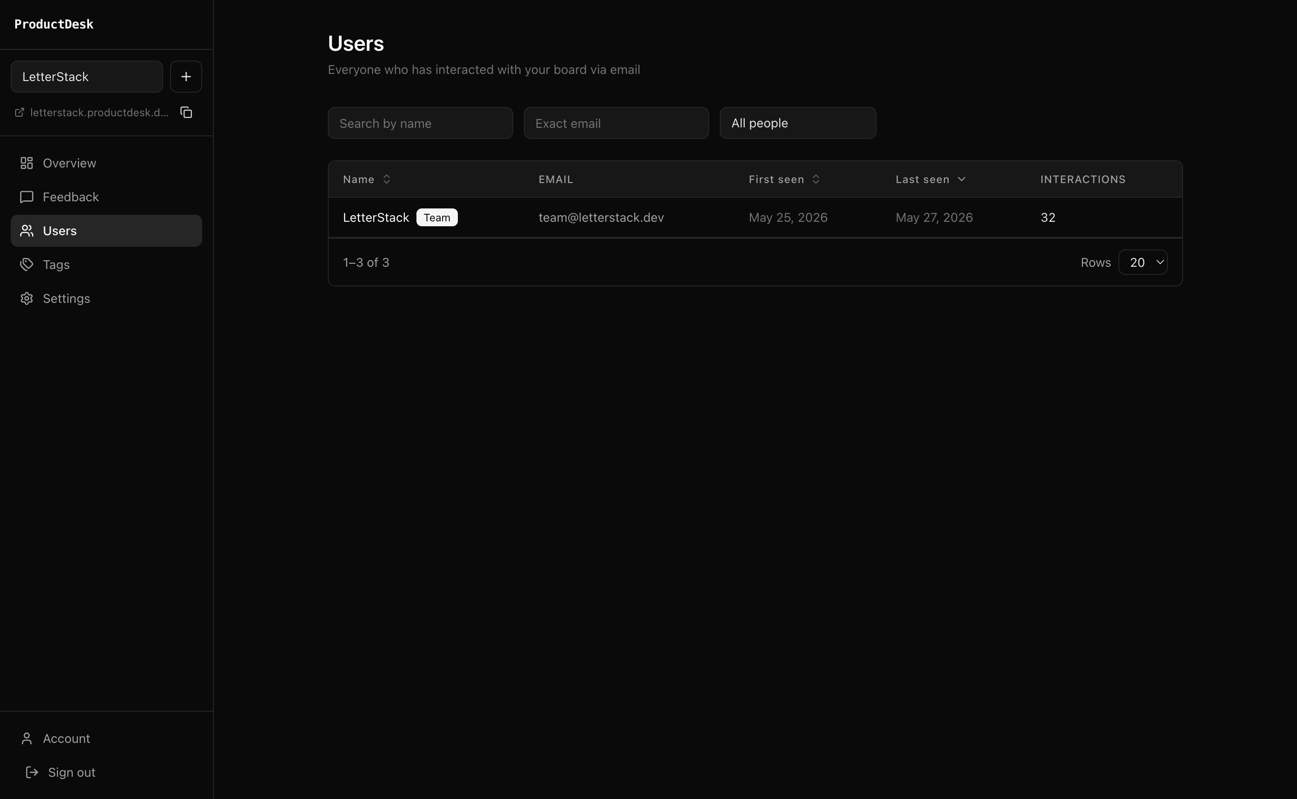1297x799 pixels.
Task: Click the Users page heading
Action: coord(356,43)
